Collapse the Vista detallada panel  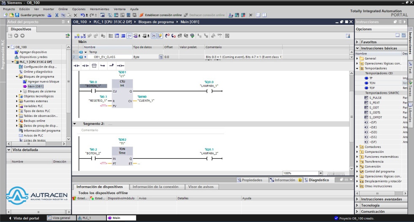pos(8,149)
